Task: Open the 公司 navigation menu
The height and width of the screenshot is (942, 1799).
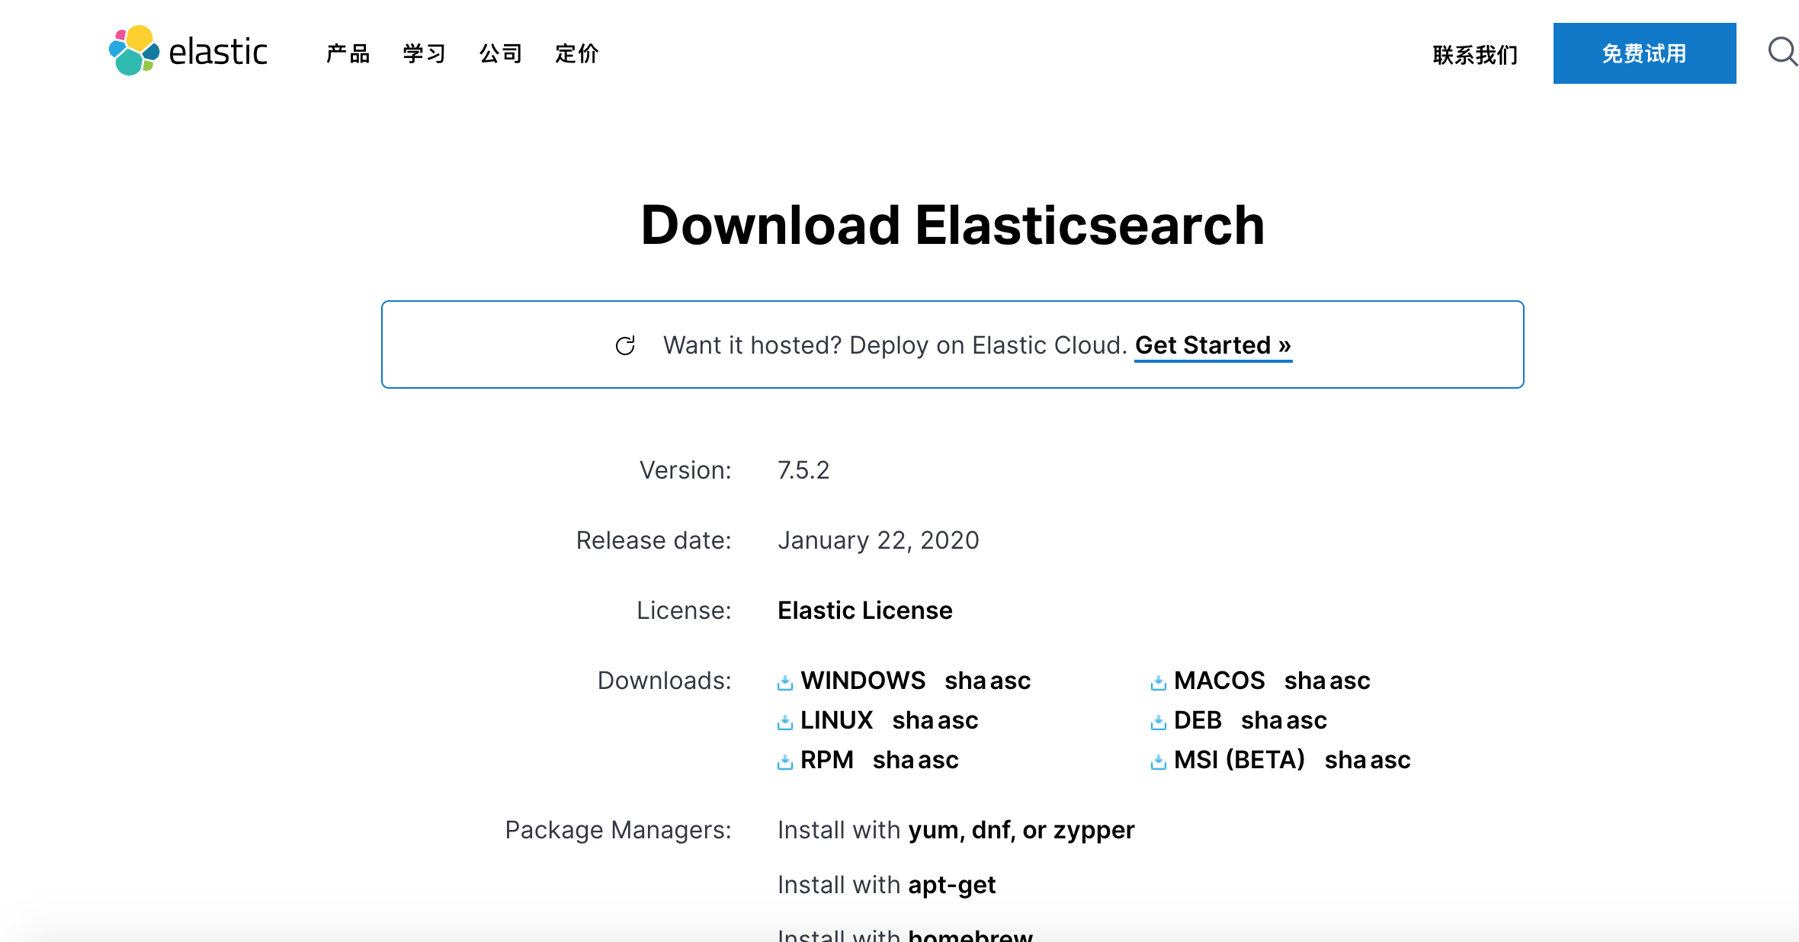Action: 500,53
